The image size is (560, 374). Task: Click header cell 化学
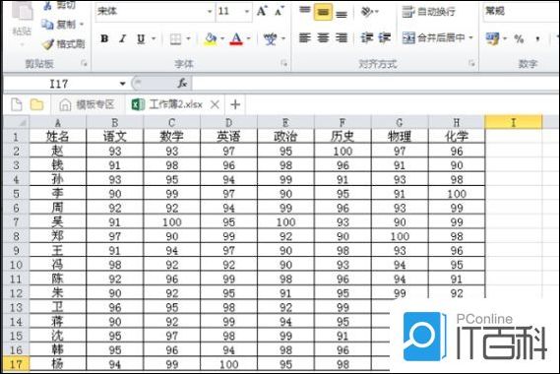click(457, 136)
